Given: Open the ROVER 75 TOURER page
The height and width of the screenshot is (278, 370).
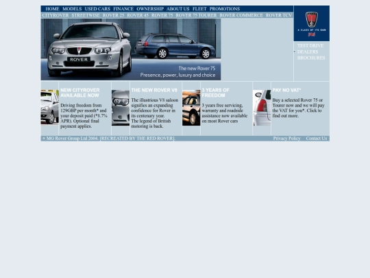Looking at the screenshot, I should point(196,15).
